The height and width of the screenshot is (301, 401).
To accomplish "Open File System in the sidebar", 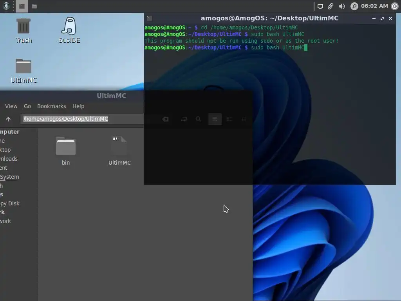I will 9,177.
